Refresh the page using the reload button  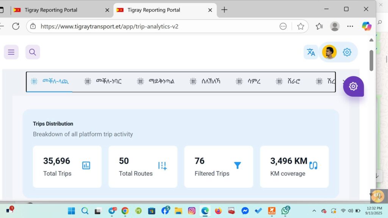coord(16,26)
